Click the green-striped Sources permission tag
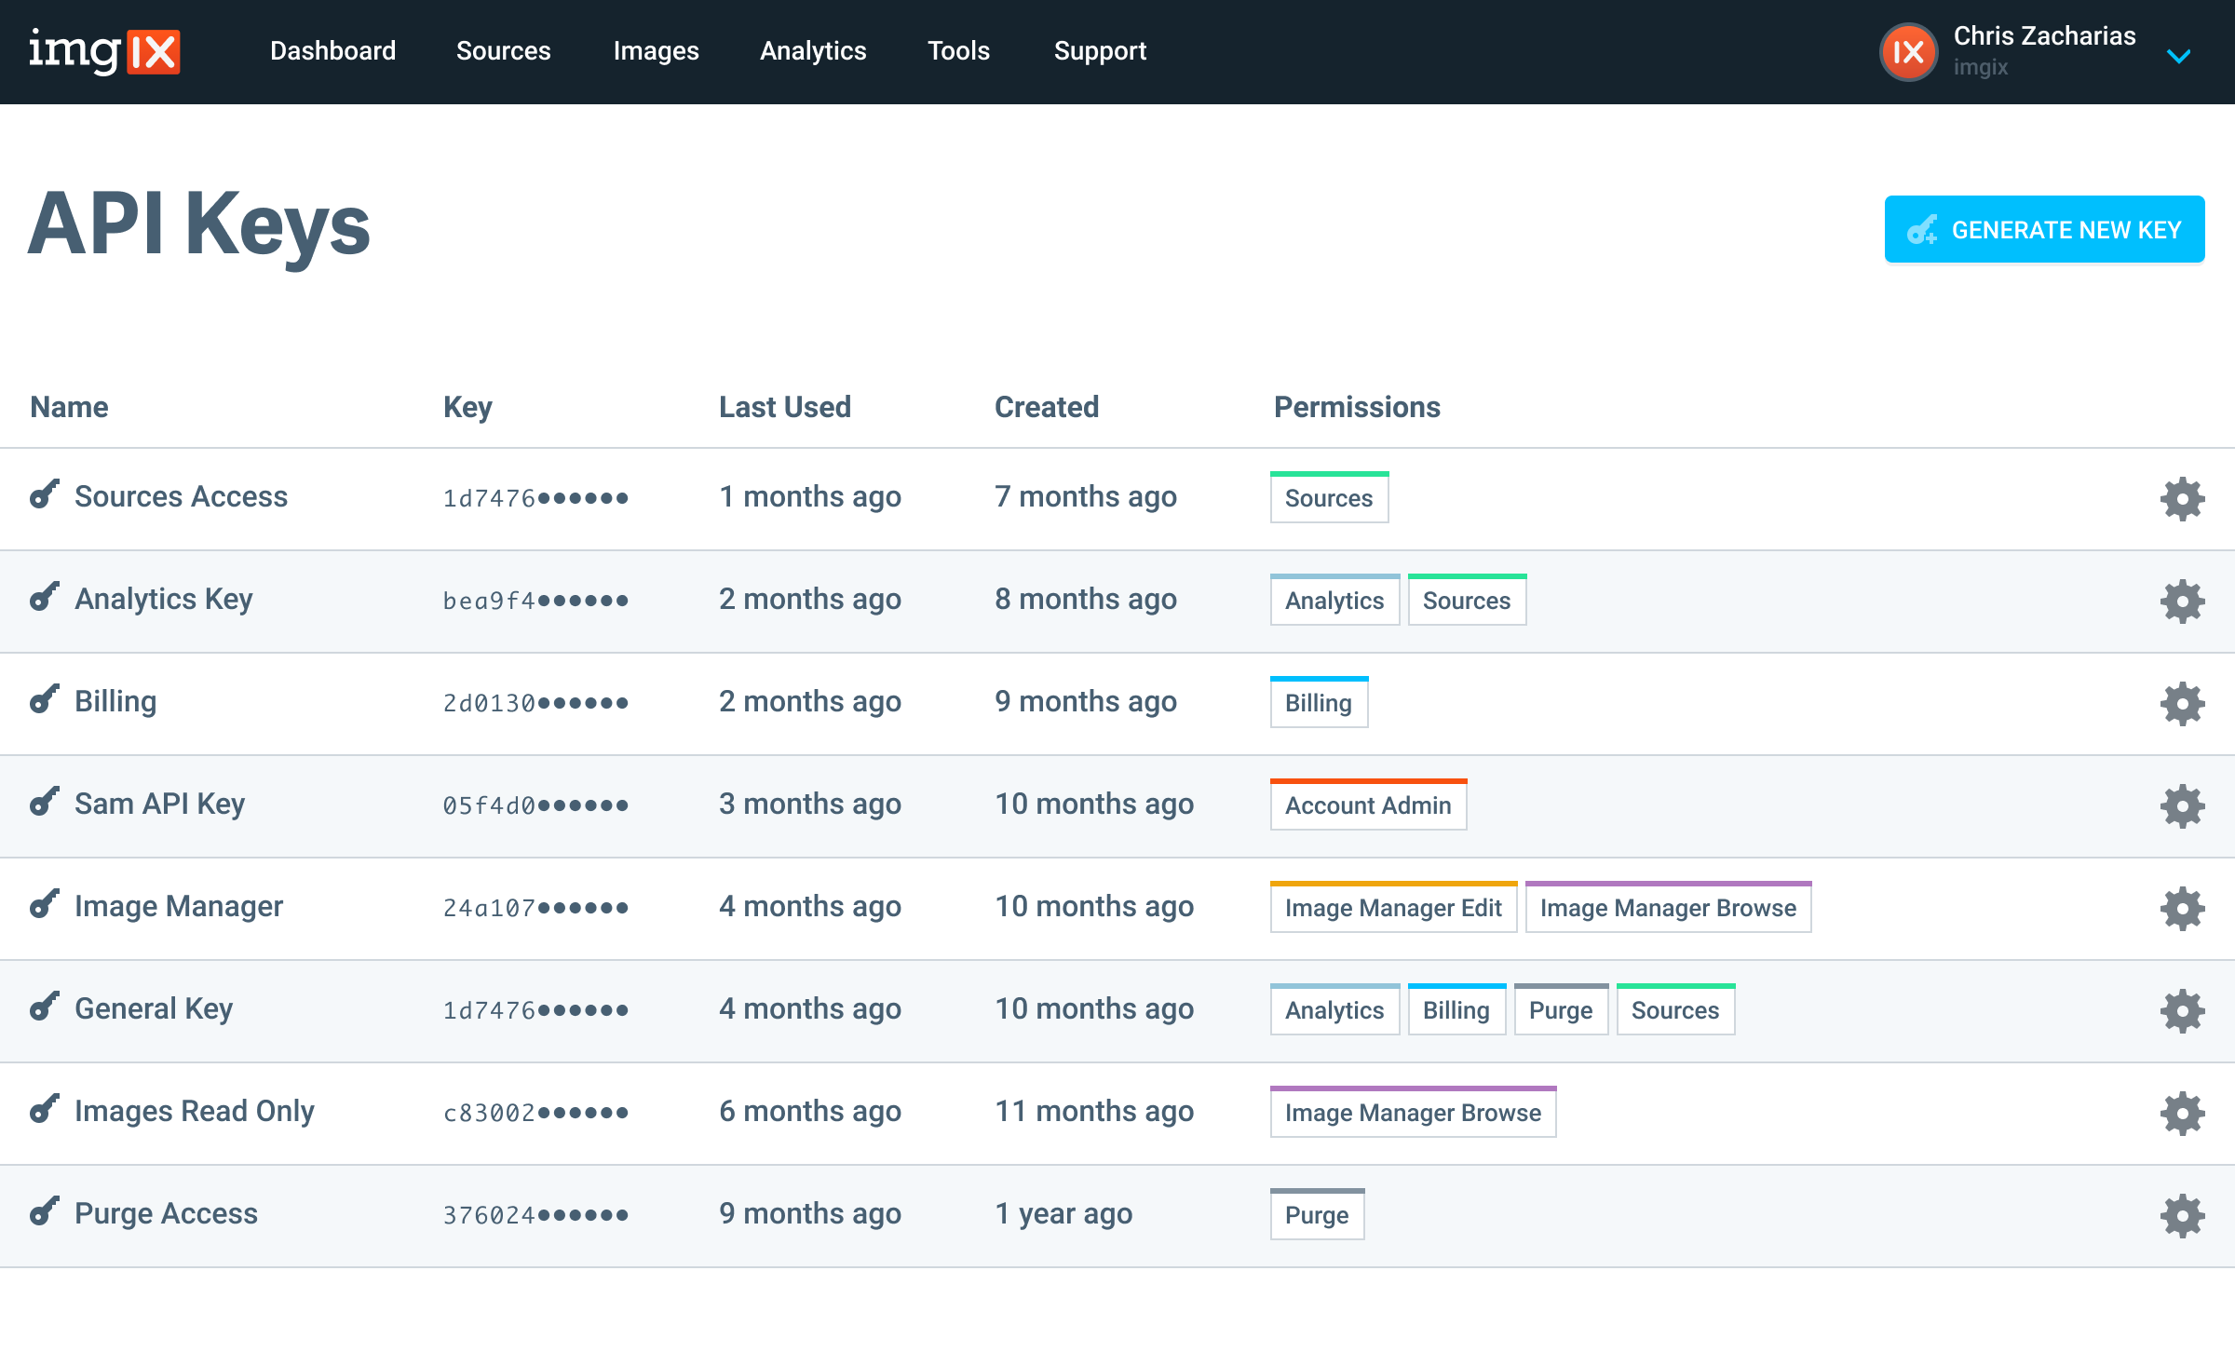 click(1329, 498)
